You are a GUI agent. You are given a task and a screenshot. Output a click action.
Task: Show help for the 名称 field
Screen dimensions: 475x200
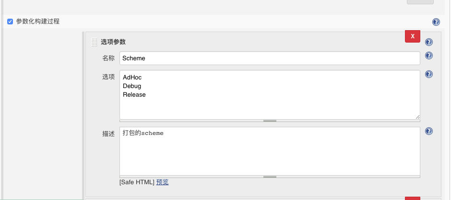(429, 56)
